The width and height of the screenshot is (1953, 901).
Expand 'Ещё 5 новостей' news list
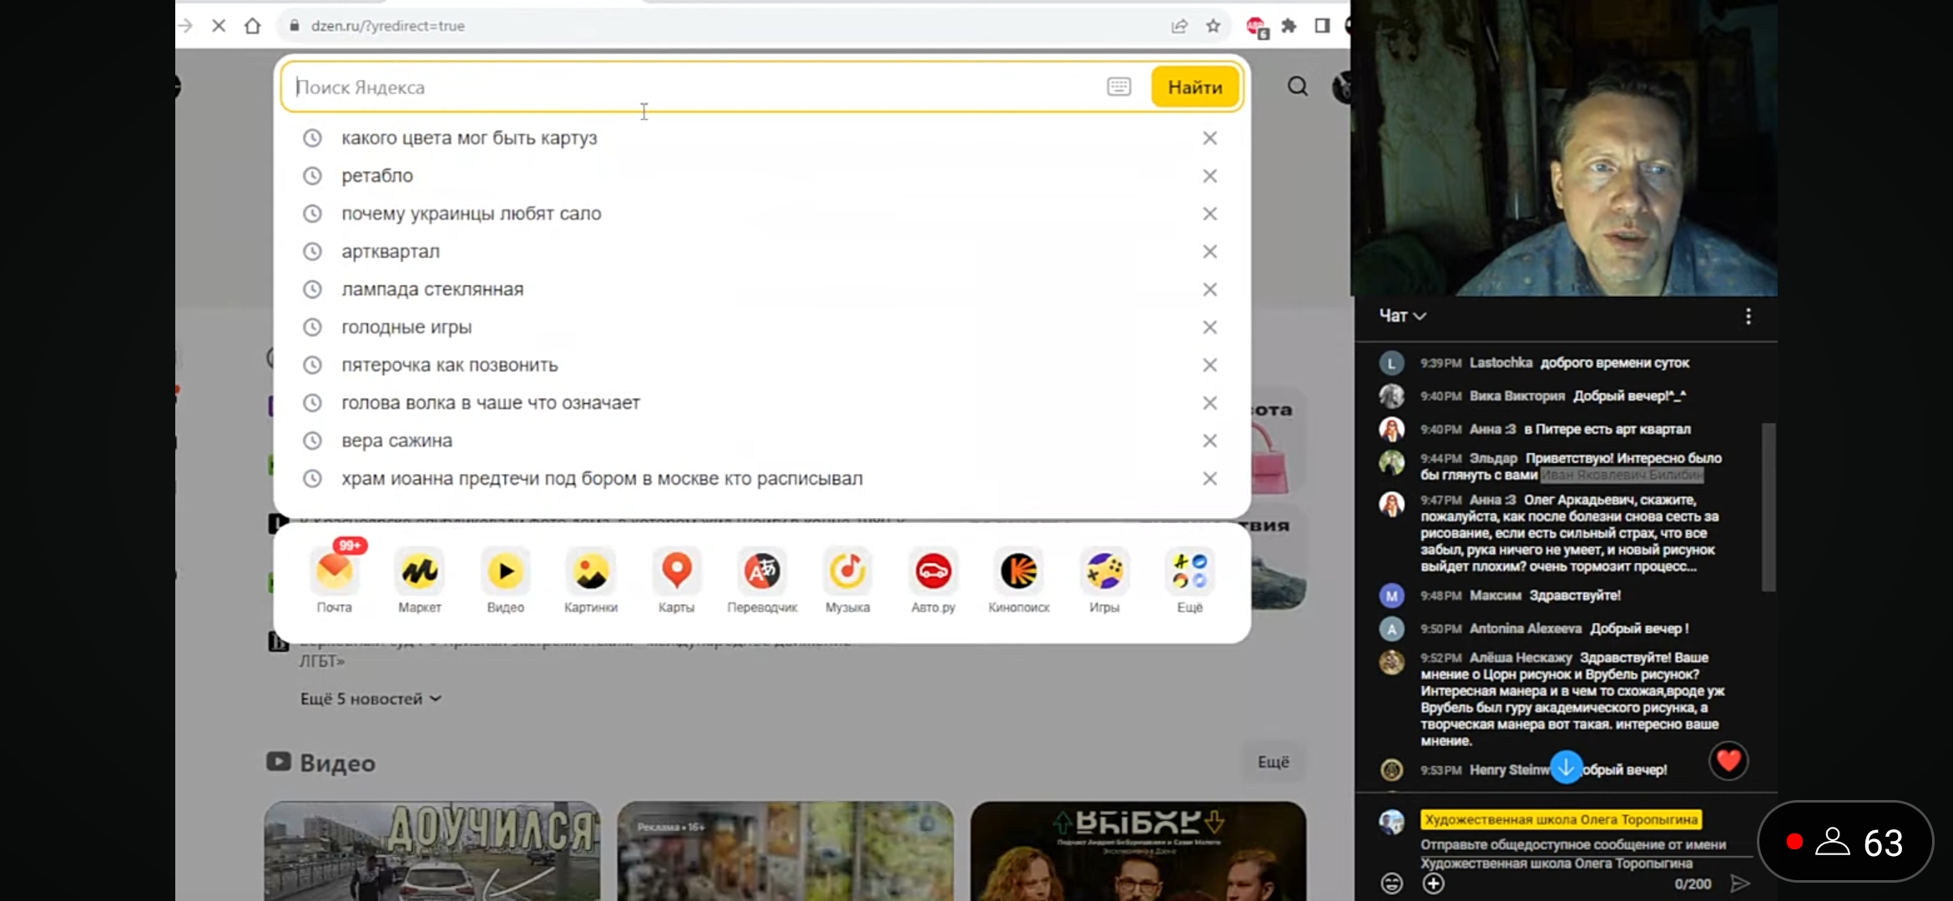(371, 699)
